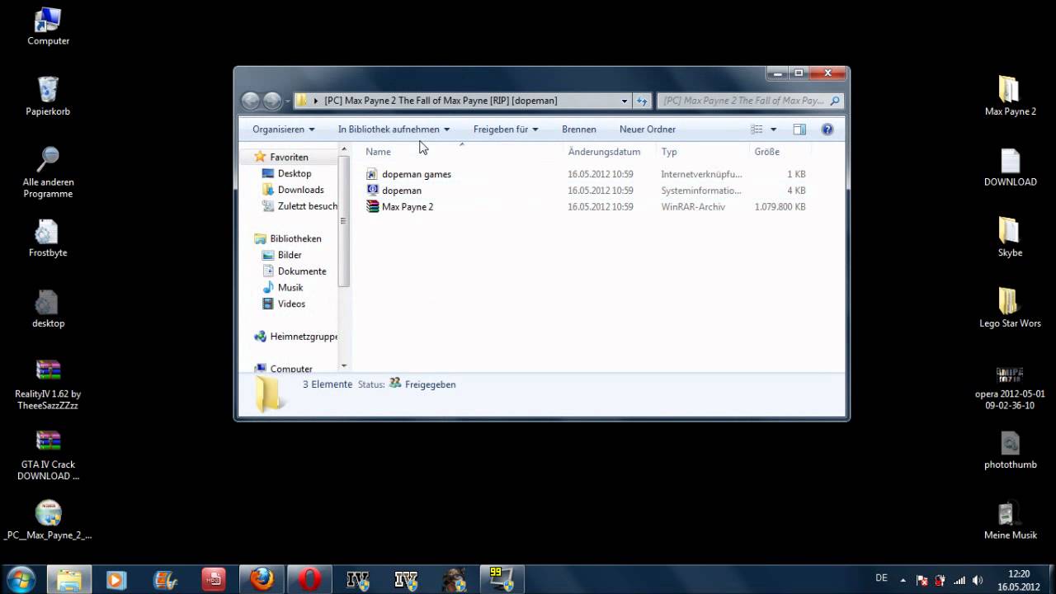Image resolution: width=1056 pixels, height=594 pixels.
Task: Refresh the Explorer address bar
Action: tap(643, 101)
